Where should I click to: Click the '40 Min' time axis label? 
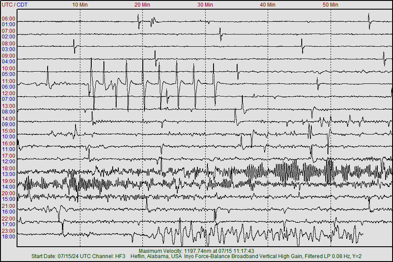coord(268,4)
